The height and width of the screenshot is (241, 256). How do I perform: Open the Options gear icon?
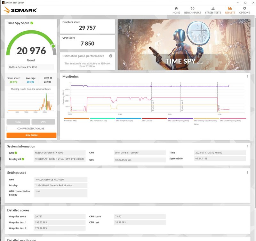(244, 8)
